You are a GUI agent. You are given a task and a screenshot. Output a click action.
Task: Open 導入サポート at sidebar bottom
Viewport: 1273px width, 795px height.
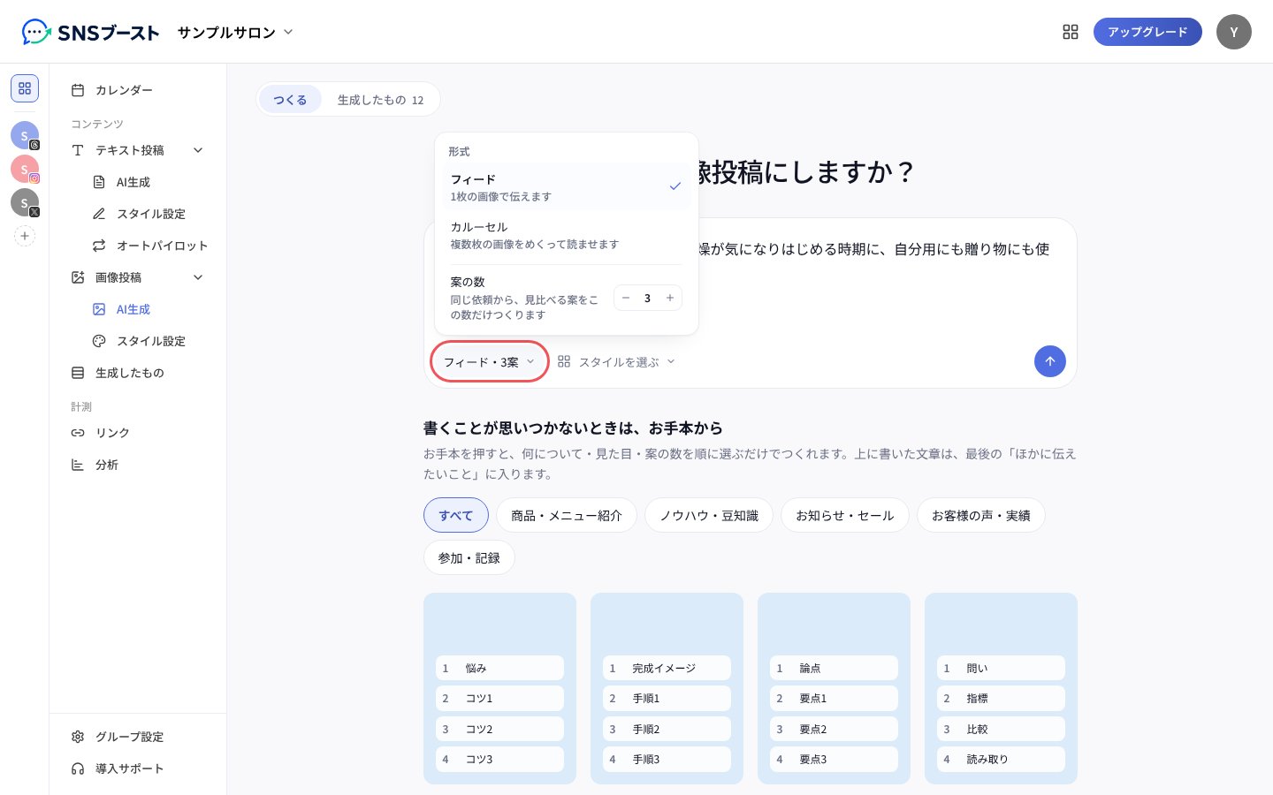coord(138,768)
